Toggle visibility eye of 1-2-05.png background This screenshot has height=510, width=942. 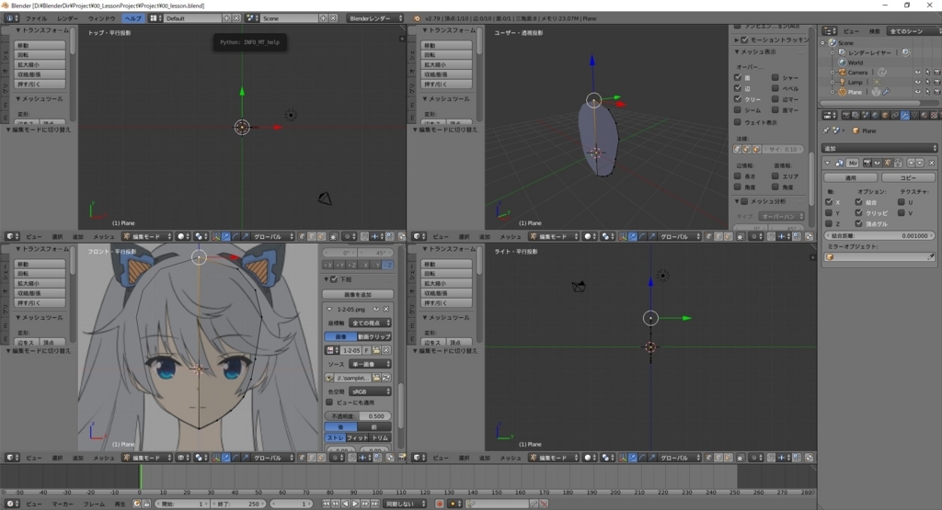click(376, 309)
